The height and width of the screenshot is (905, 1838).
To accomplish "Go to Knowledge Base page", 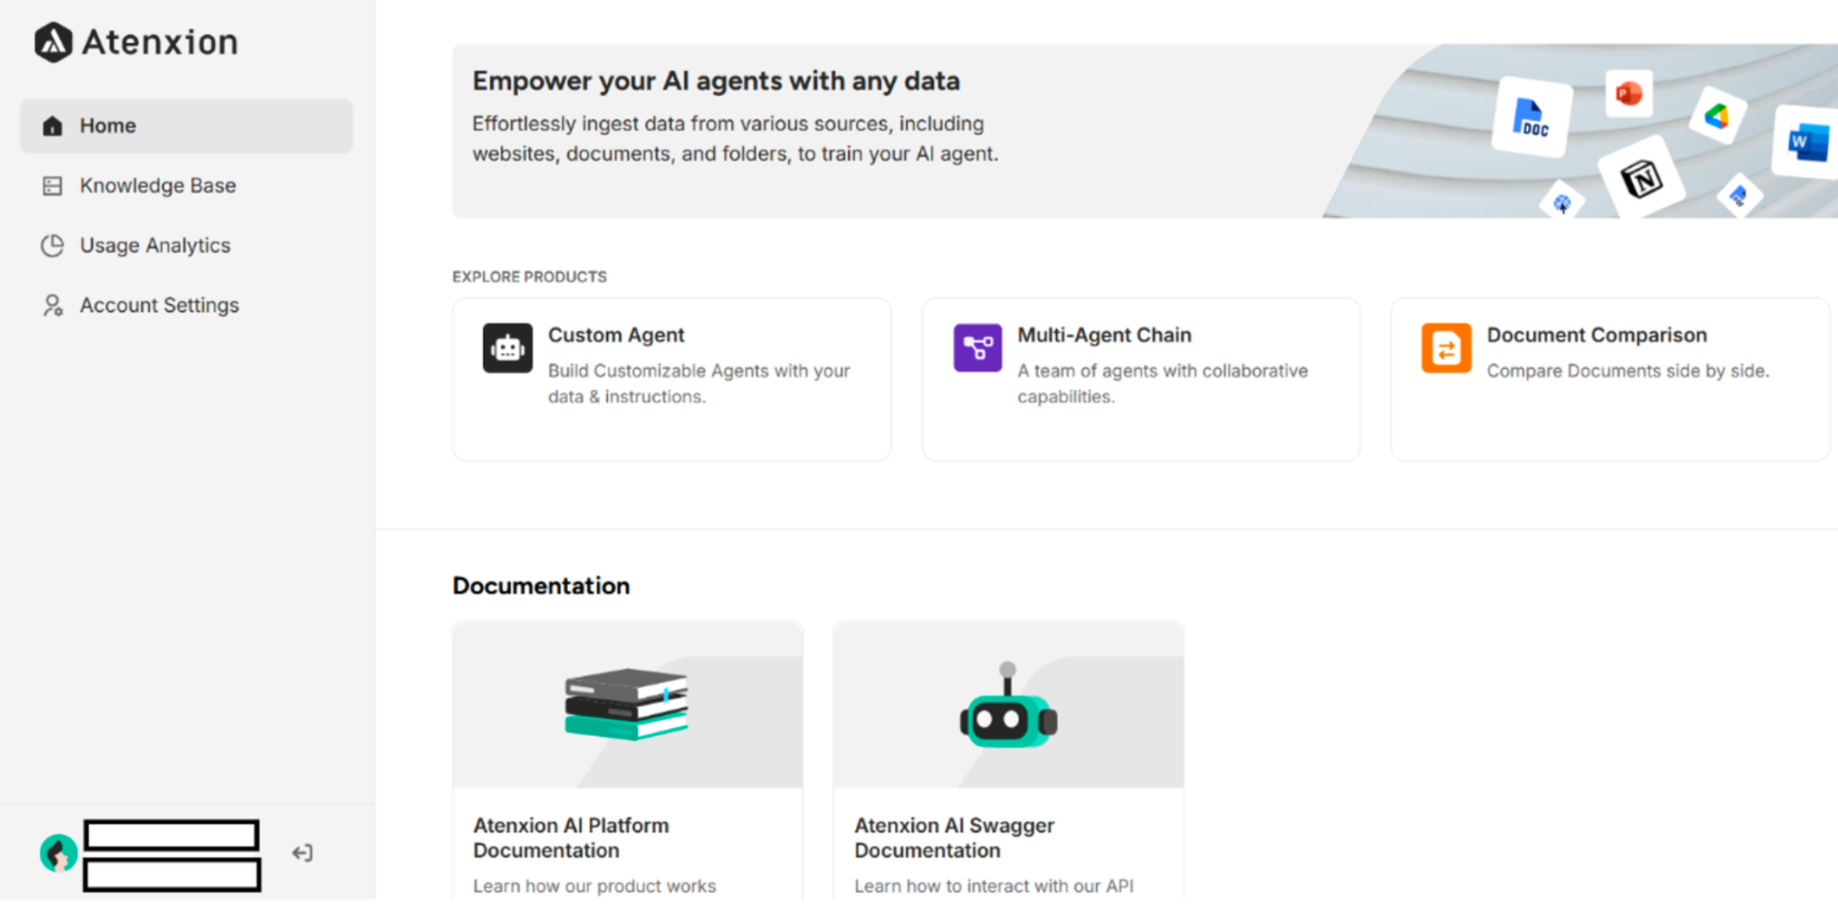I will pos(158,186).
